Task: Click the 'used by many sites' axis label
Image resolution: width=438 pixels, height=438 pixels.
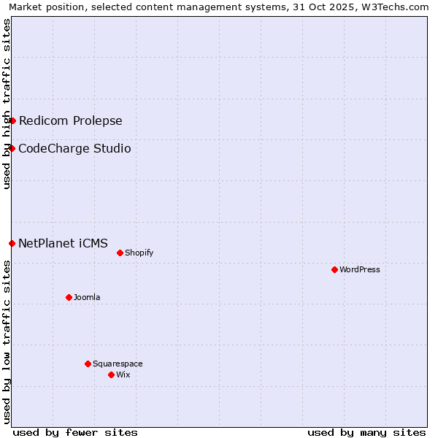Action: (366, 432)
